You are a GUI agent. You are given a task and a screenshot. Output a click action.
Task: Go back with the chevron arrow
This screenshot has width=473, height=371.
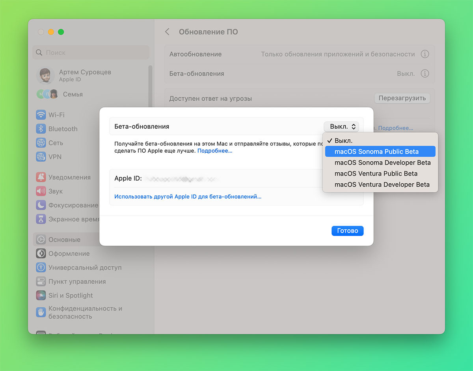click(x=167, y=32)
